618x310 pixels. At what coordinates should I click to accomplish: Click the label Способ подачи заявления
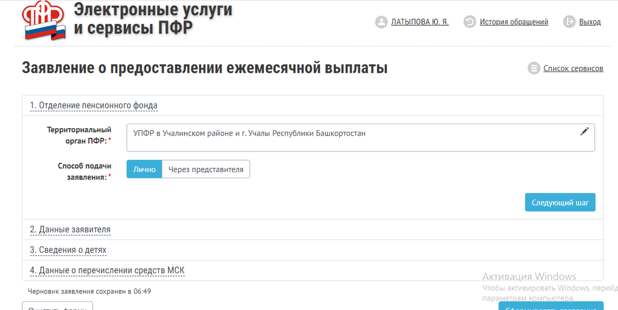click(x=85, y=171)
